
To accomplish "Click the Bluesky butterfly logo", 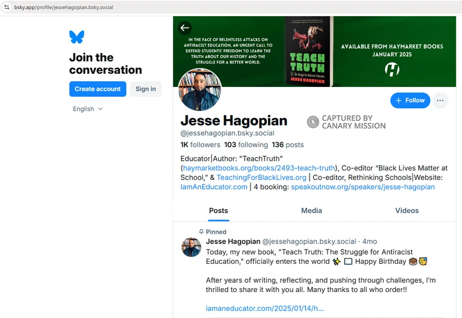I will point(77,37).
